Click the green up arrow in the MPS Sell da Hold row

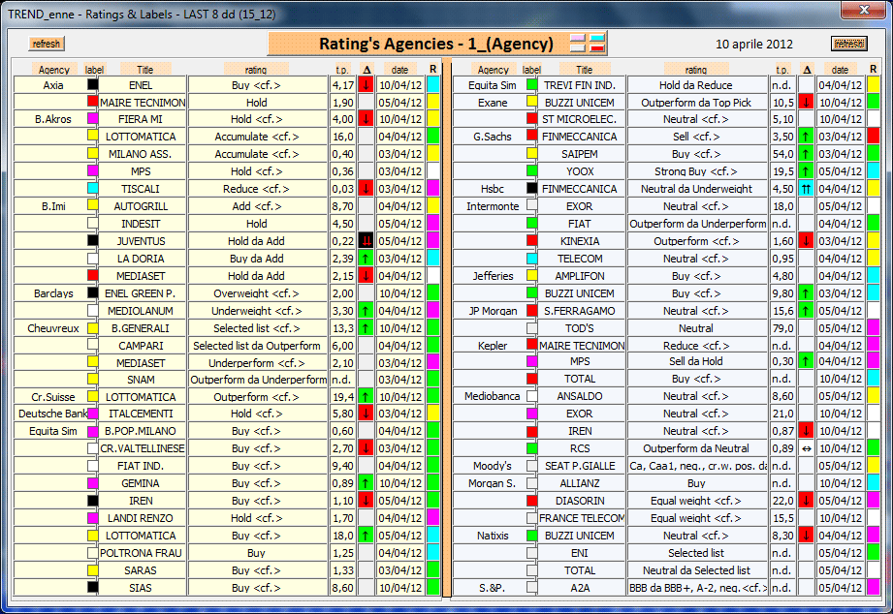pyautogui.click(x=806, y=361)
